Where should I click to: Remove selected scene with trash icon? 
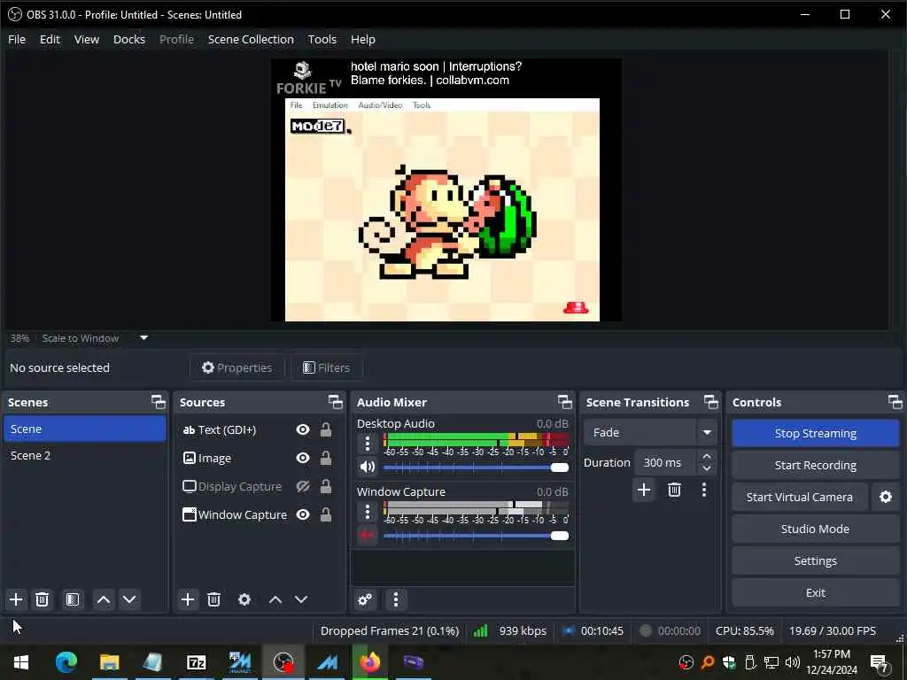pyautogui.click(x=42, y=599)
